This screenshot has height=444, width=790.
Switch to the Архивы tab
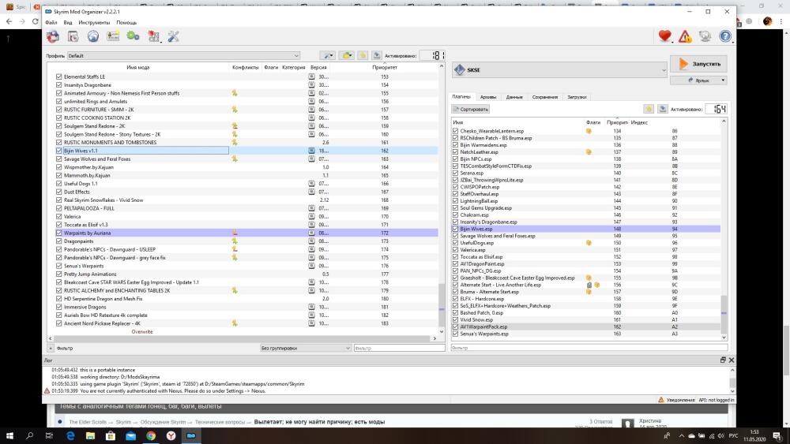[x=487, y=97]
